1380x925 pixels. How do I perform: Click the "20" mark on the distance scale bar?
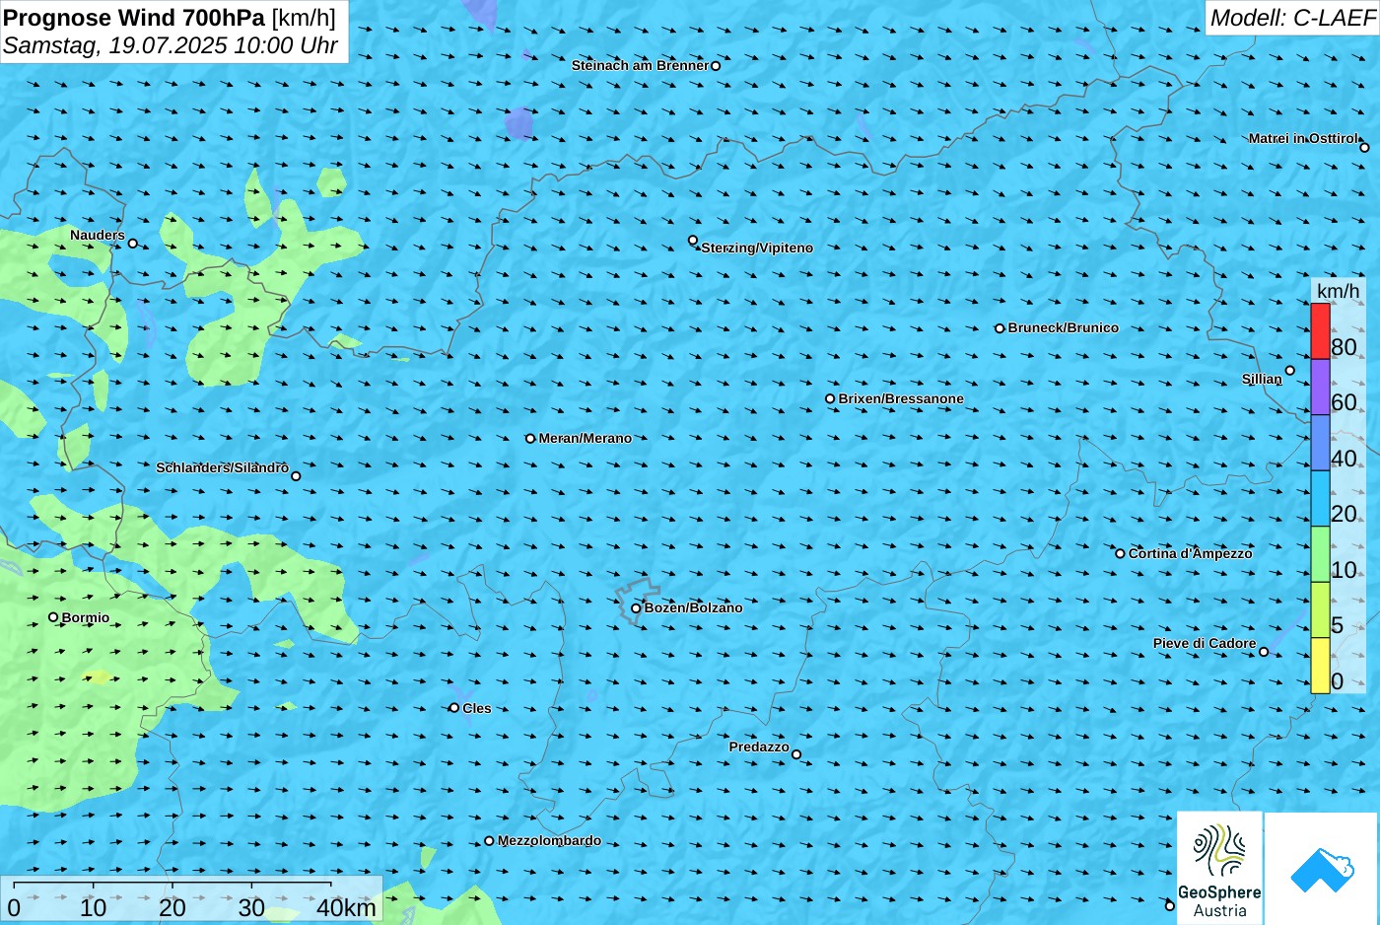(172, 907)
